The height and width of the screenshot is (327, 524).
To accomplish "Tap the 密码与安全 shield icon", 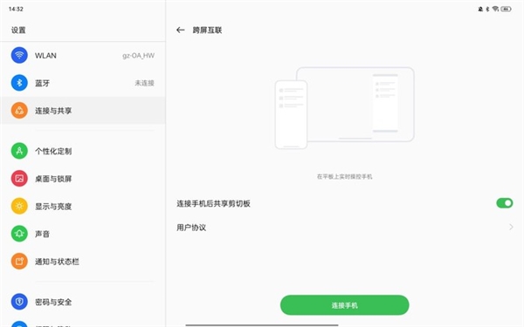I will point(19,302).
